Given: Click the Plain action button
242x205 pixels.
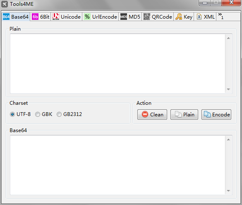Looking at the screenshot, I should click(x=184, y=114).
